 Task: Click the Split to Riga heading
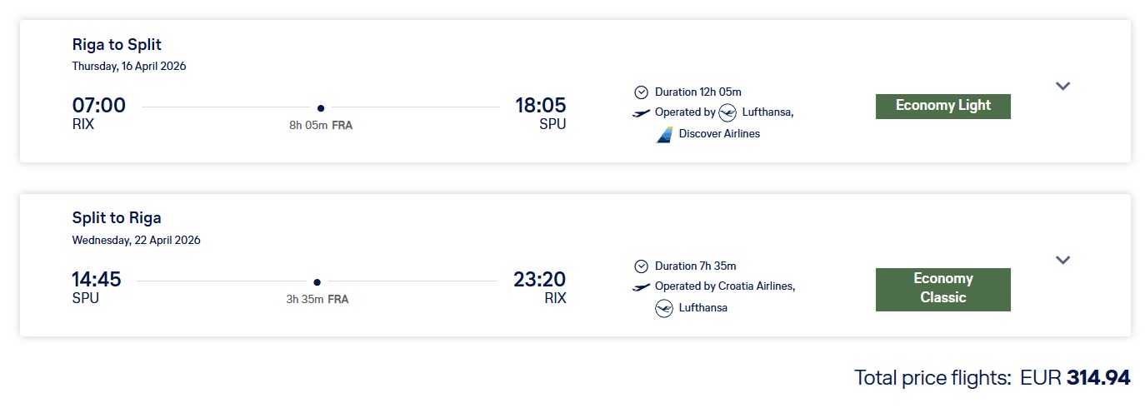click(x=117, y=219)
